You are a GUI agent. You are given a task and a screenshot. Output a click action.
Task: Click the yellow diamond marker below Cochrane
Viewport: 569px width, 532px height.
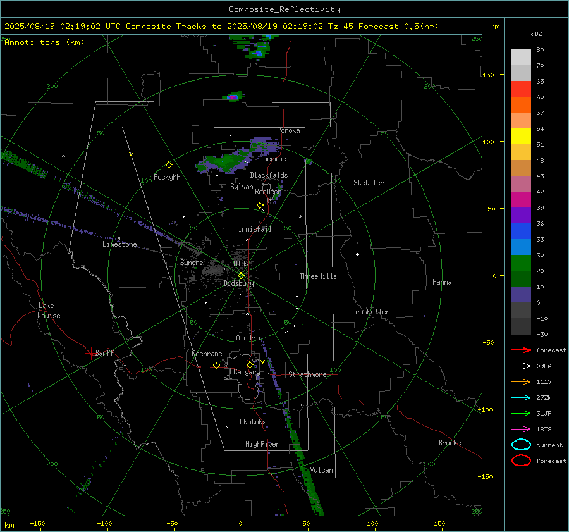coord(216,366)
